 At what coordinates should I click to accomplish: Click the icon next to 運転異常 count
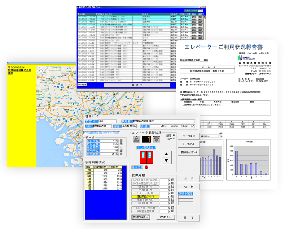pos(173,187)
